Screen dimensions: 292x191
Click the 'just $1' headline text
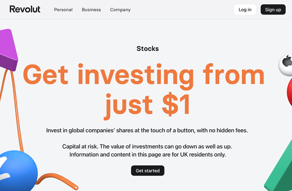click(x=147, y=105)
